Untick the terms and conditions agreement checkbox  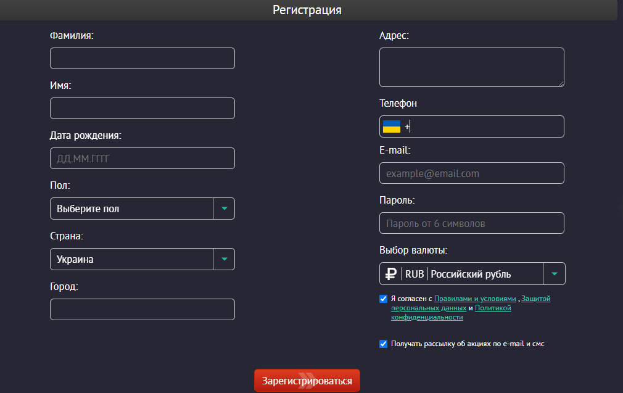click(x=384, y=299)
